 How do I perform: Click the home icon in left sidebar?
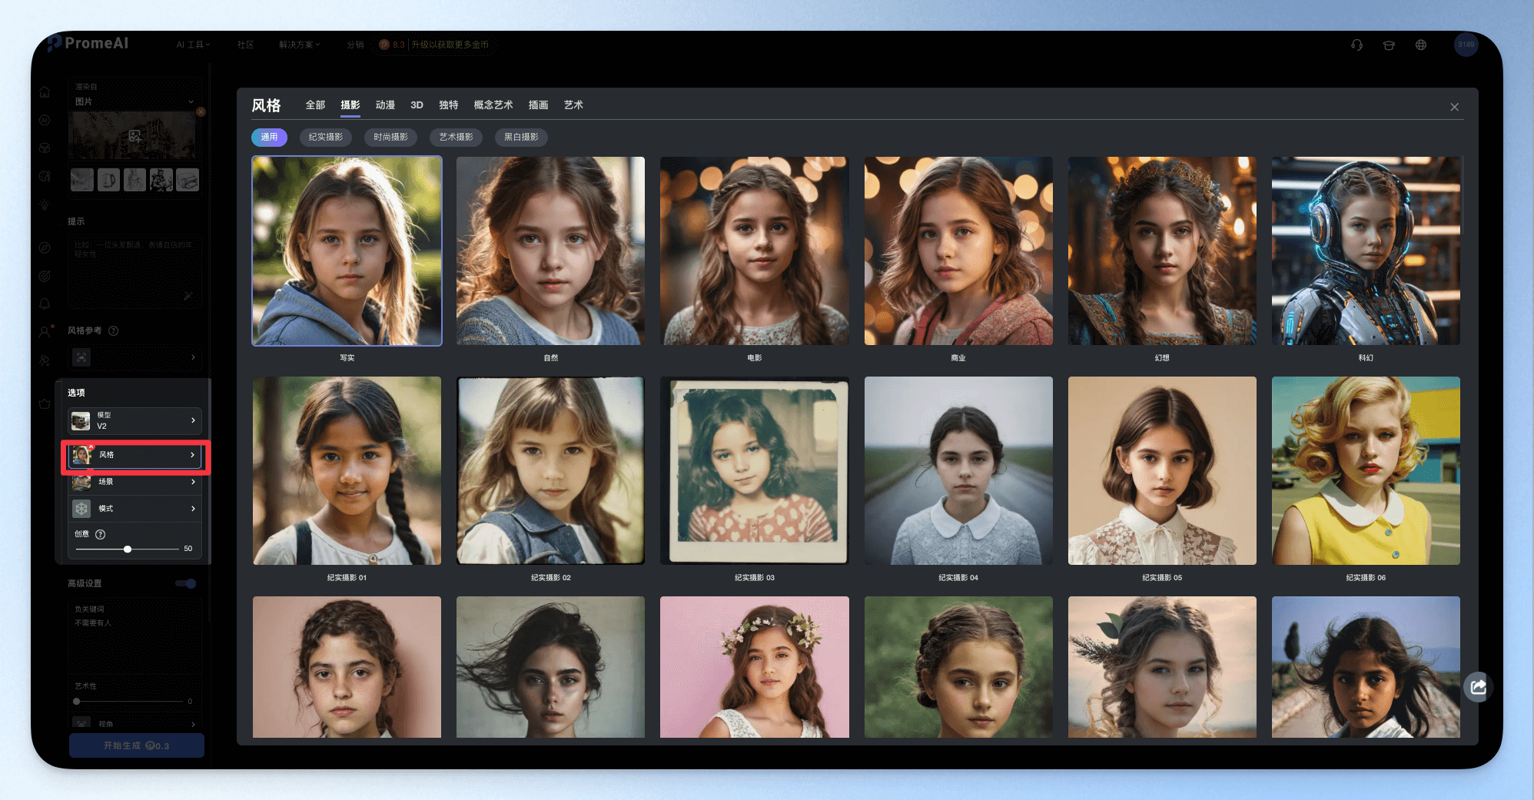(x=45, y=91)
